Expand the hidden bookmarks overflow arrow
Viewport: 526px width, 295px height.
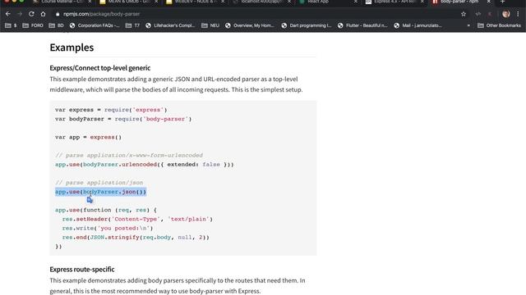[468, 25]
